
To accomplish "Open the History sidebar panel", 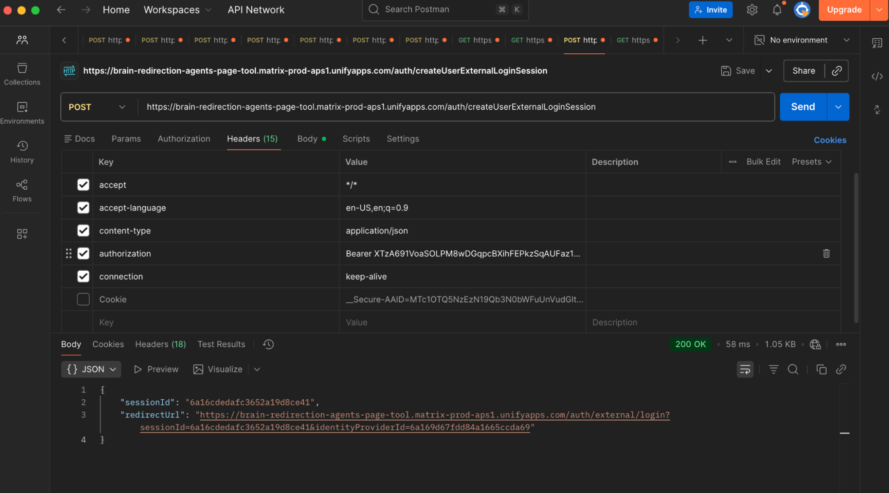I will (22, 152).
